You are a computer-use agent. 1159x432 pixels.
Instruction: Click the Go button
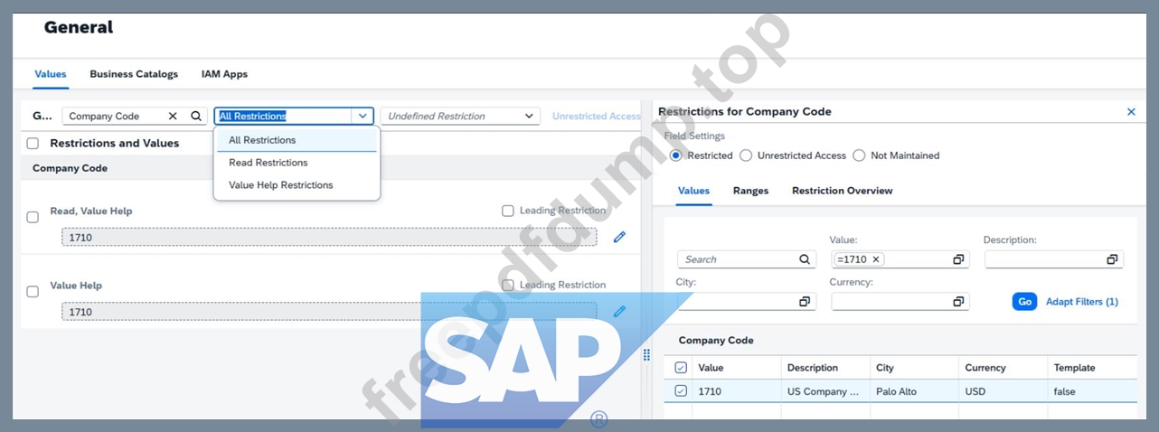click(1024, 302)
